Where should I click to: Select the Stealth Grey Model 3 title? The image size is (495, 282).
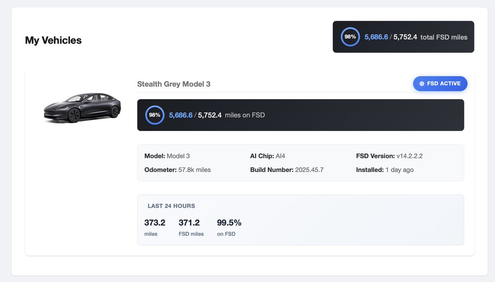(x=174, y=84)
